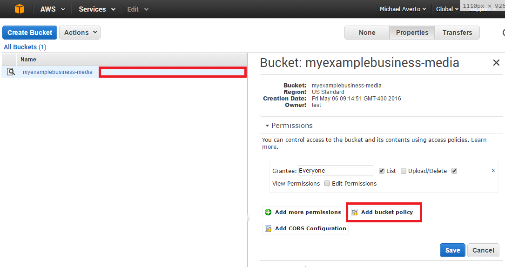Tick the Edit Permissions checkbox
The height and width of the screenshot is (267, 505).
tap(327, 183)
